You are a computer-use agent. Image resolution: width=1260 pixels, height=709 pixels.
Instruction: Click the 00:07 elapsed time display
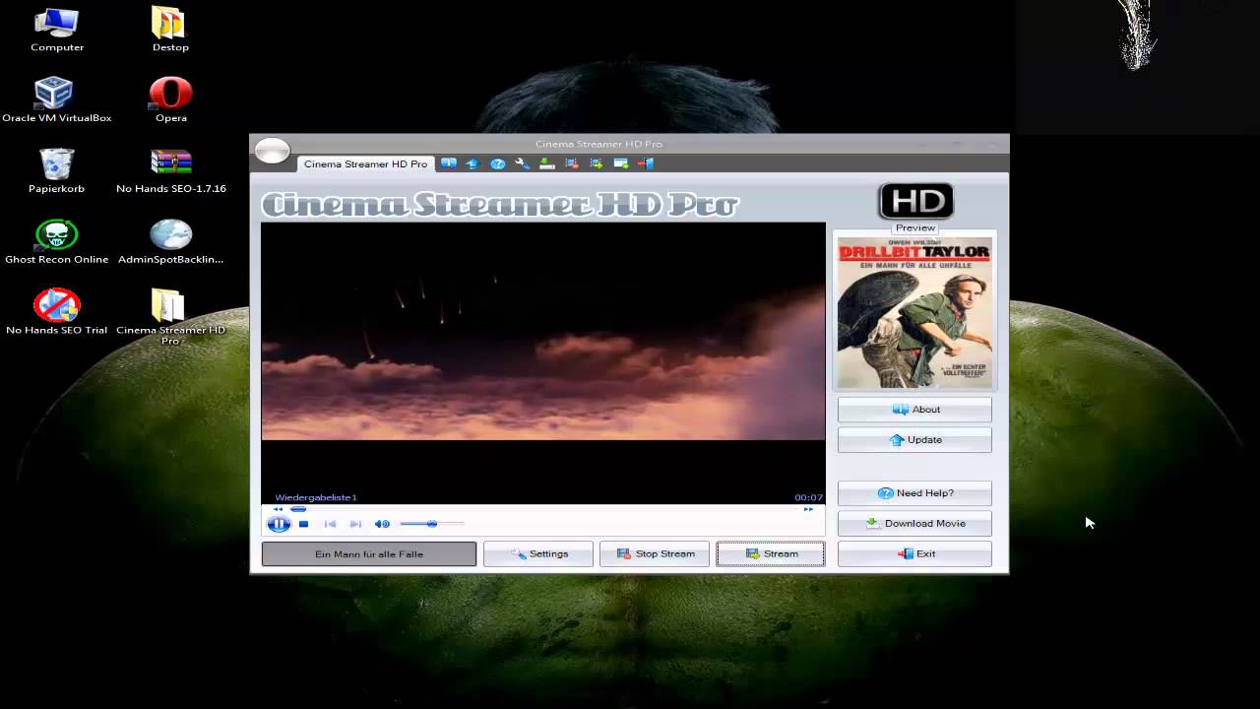coord(808,497)
